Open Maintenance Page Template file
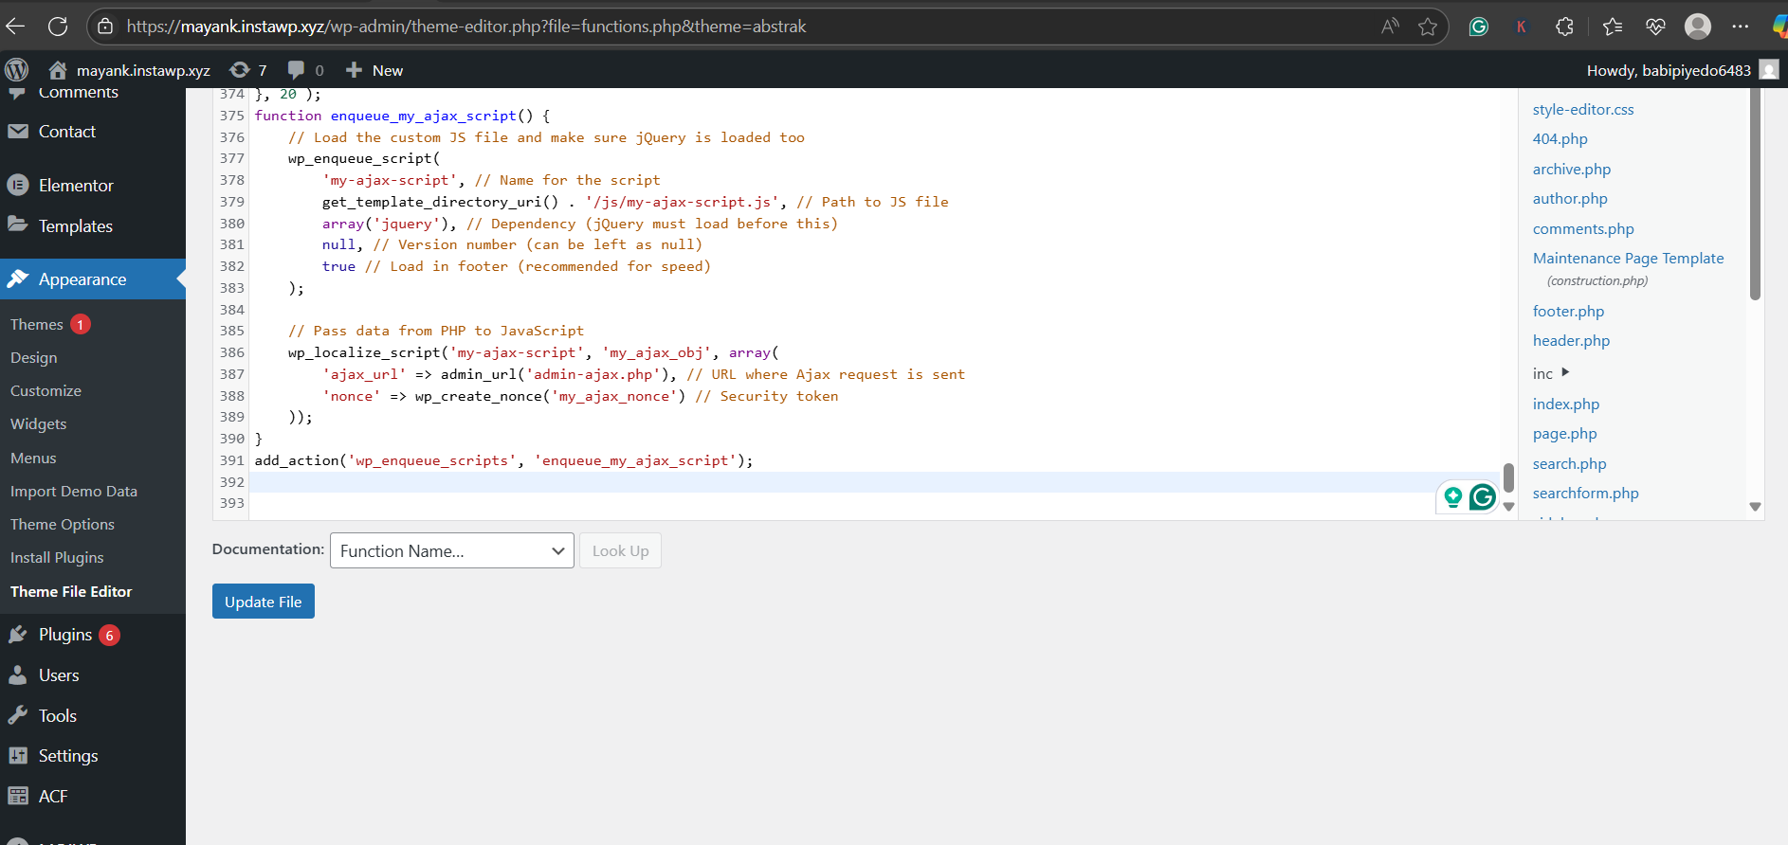The image size is (1788, 845). click(1628, 258)
